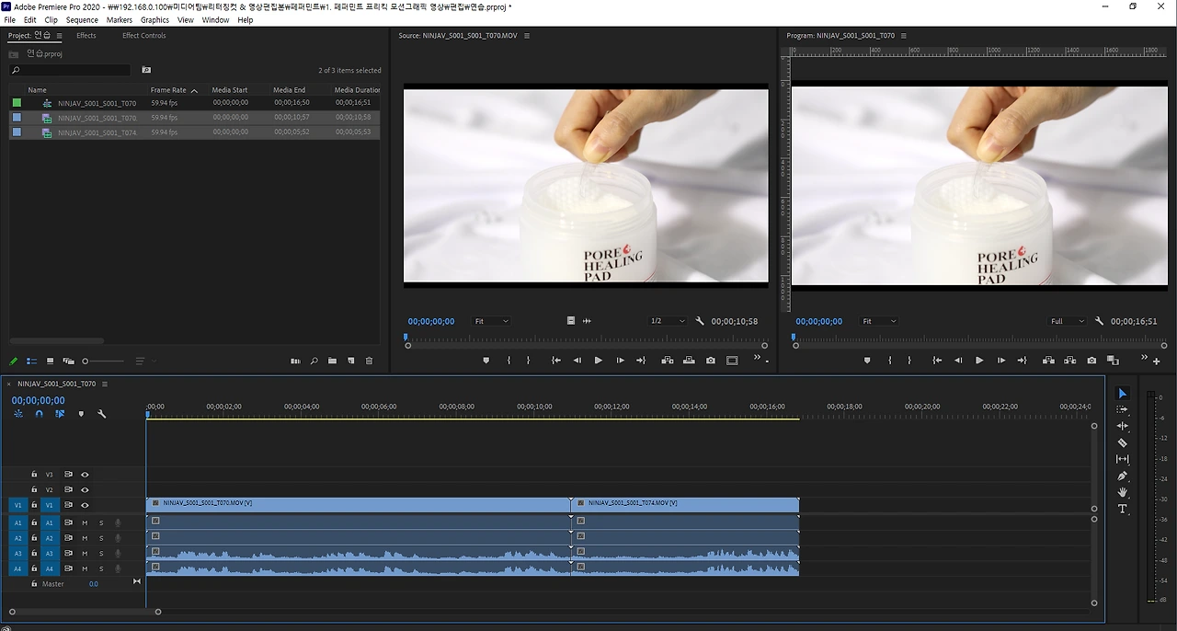Image resolution: width=1177 pixels, height=631 pixels.
Task: Toggle Snap magnet in timeline
Action: [39, 414]
